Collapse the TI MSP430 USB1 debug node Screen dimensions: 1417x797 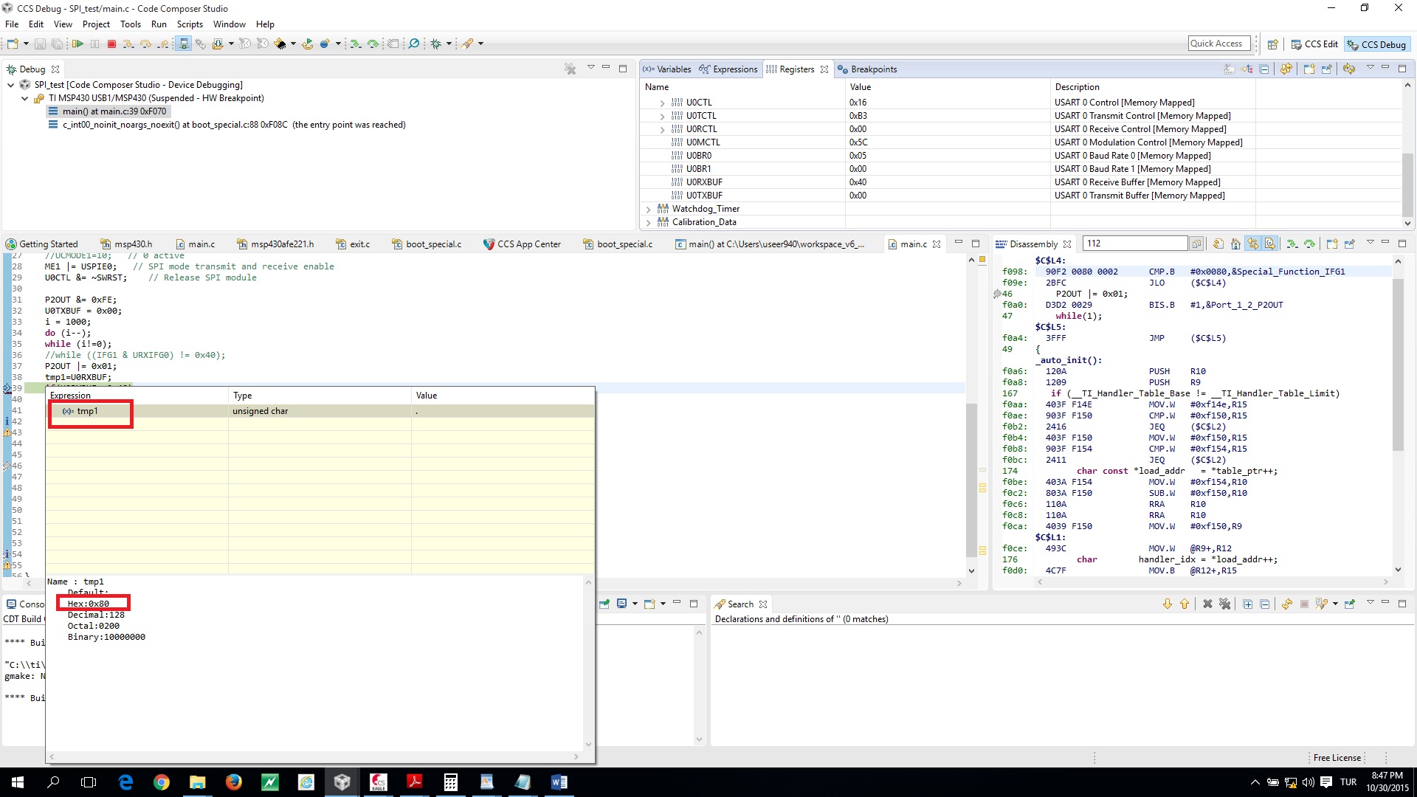pos(25,98)
